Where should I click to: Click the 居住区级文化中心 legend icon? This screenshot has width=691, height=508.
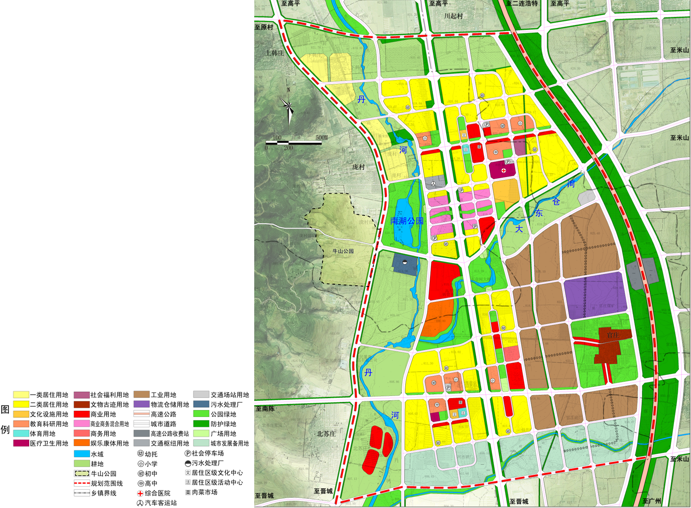click(187, 473)
